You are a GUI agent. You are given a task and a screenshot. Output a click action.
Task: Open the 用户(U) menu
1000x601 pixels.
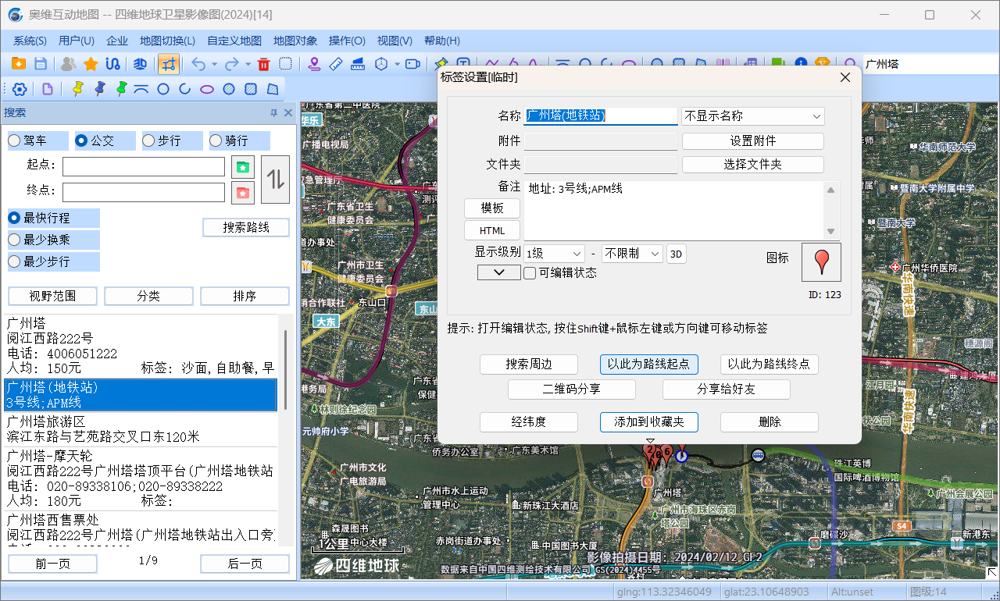77,41
